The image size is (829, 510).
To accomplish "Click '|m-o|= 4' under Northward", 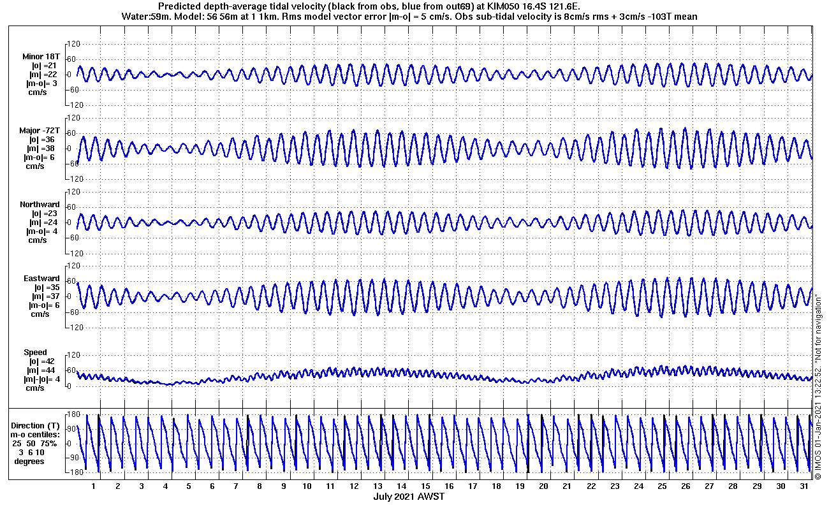I will click(x=43, y=231).
